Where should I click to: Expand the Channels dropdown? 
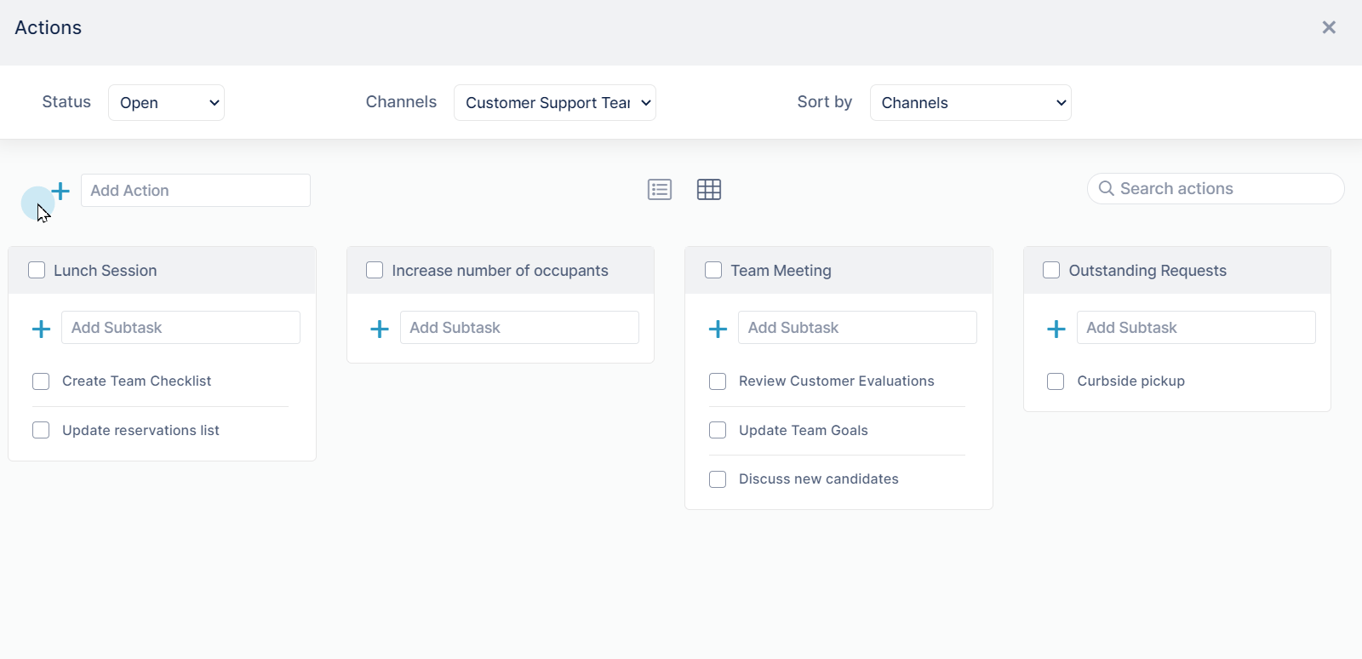click(x=555, y=102)
